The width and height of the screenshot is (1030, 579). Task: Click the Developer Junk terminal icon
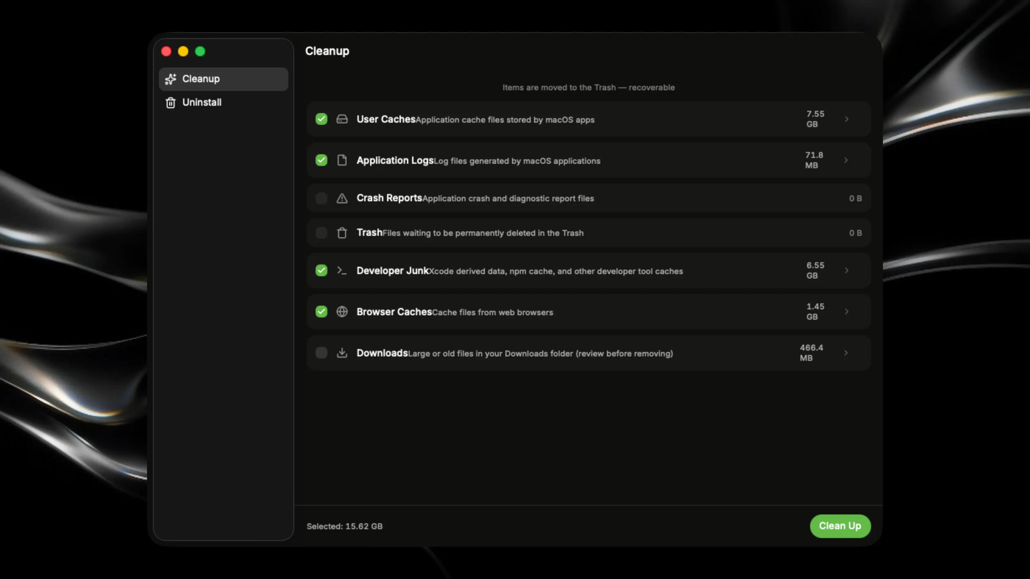(342, 271)
